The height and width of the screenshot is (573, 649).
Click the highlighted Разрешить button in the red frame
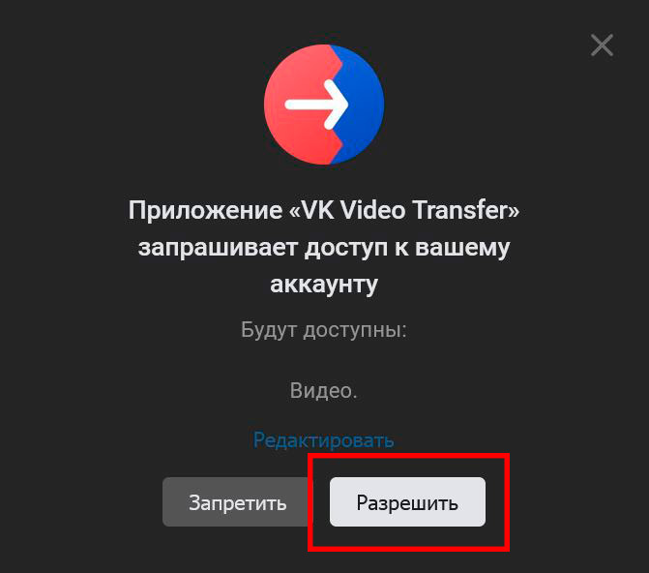point(407,501)
